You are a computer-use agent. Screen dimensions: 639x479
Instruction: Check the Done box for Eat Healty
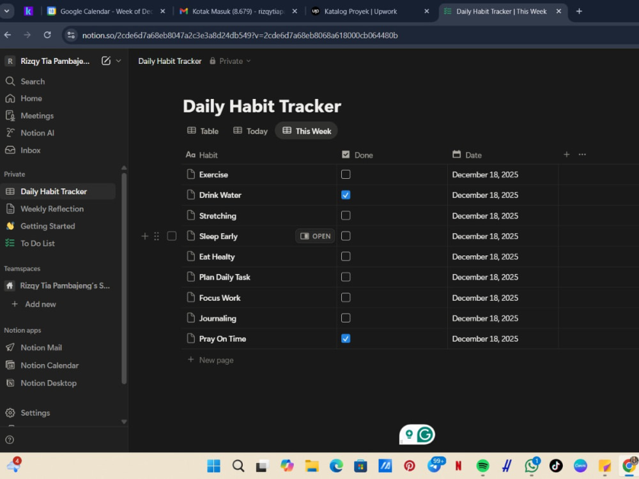[346, 256]
